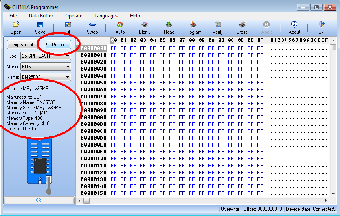340x216 pixels.
Task: Click the Manufacture ID: $1C text
Action: 27,113
